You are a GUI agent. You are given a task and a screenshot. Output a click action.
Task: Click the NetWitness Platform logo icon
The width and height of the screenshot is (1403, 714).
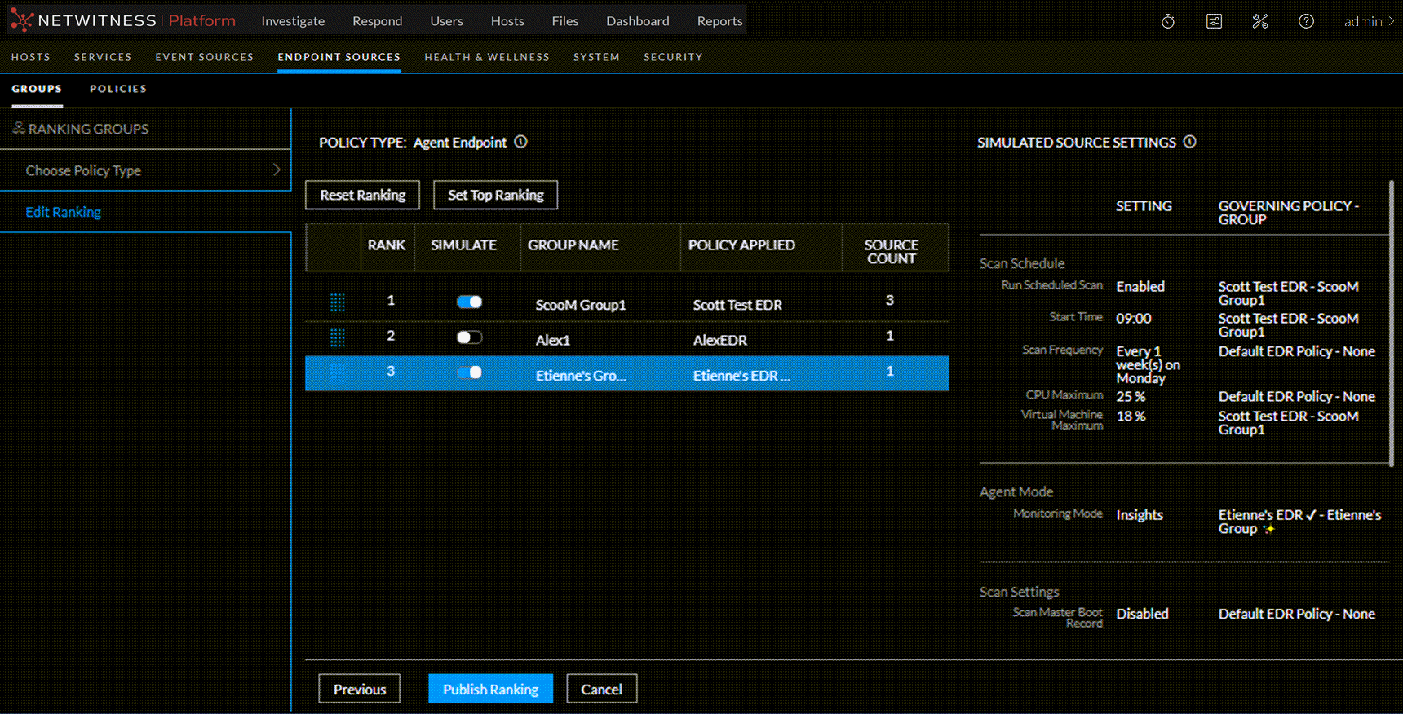coord(22,20)
